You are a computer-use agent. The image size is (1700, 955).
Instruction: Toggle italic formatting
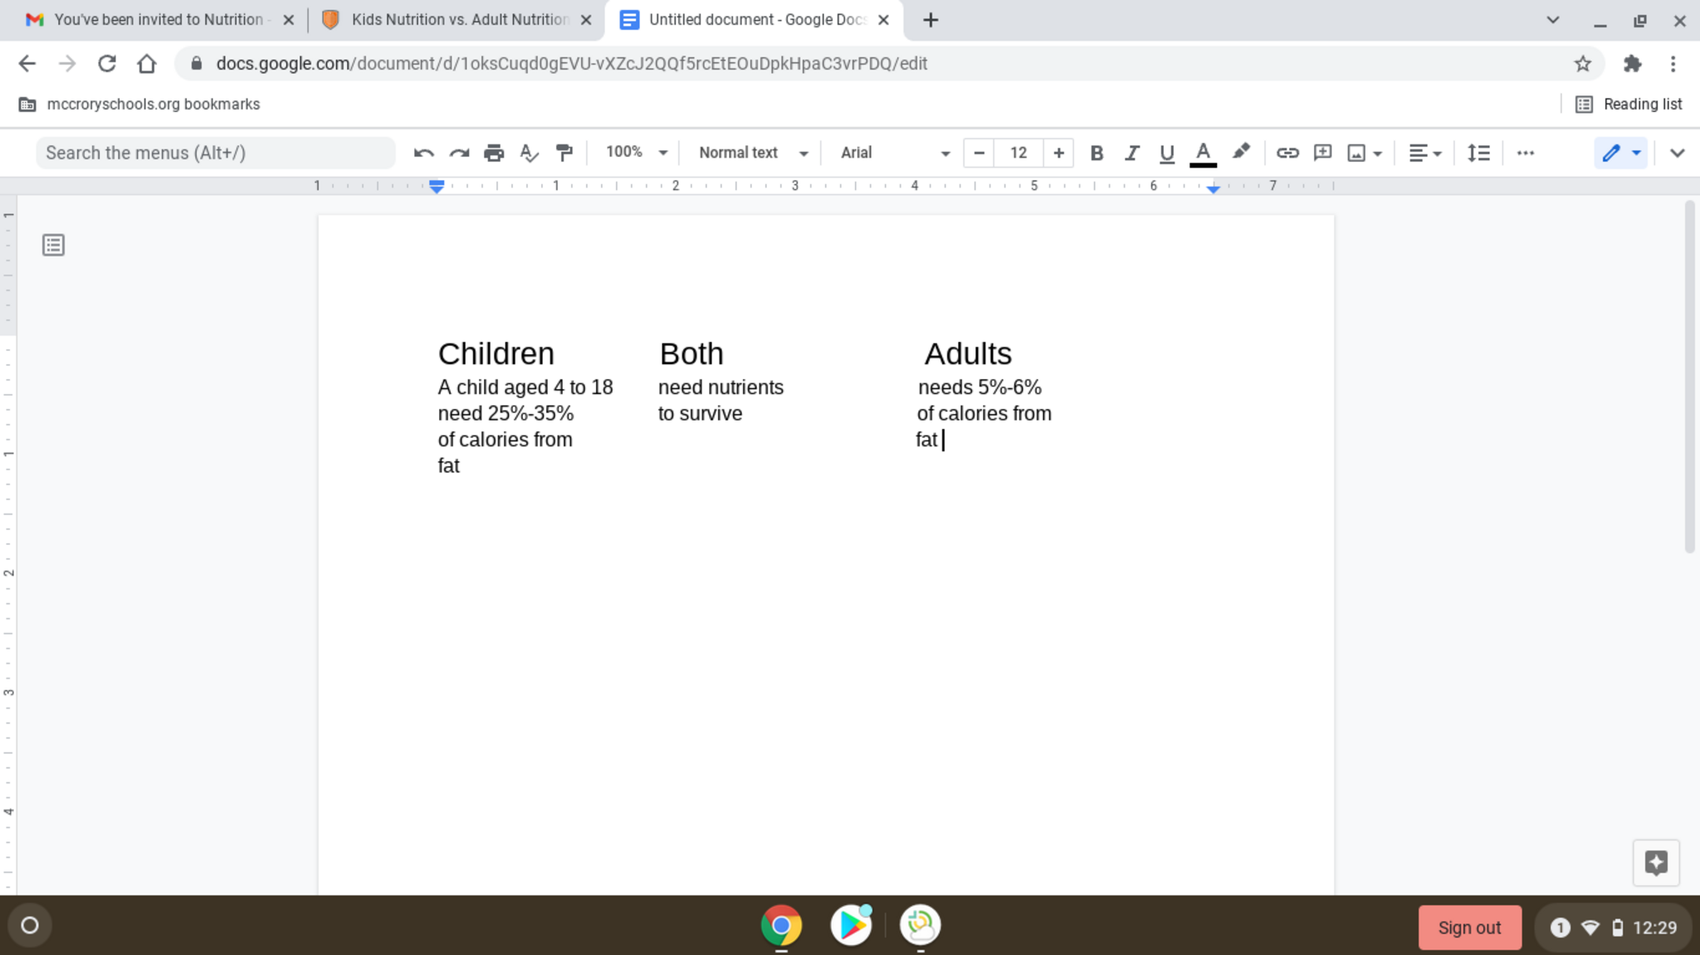(x=1131, y=153)
